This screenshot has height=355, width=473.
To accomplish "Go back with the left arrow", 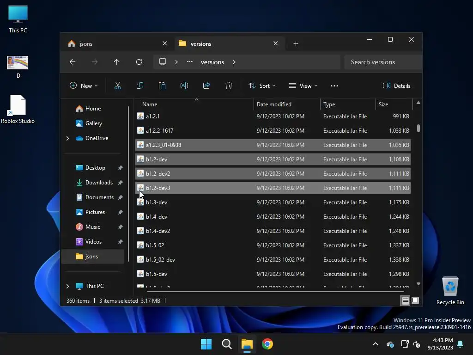I will click(73, 62).
